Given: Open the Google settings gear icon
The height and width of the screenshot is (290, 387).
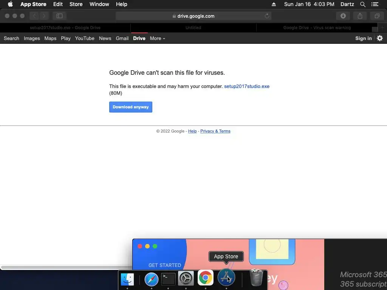Looking at the screenshot, I should (380, 38).
